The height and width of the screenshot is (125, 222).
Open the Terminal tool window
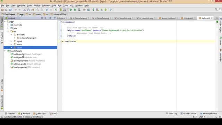point(10,114)
